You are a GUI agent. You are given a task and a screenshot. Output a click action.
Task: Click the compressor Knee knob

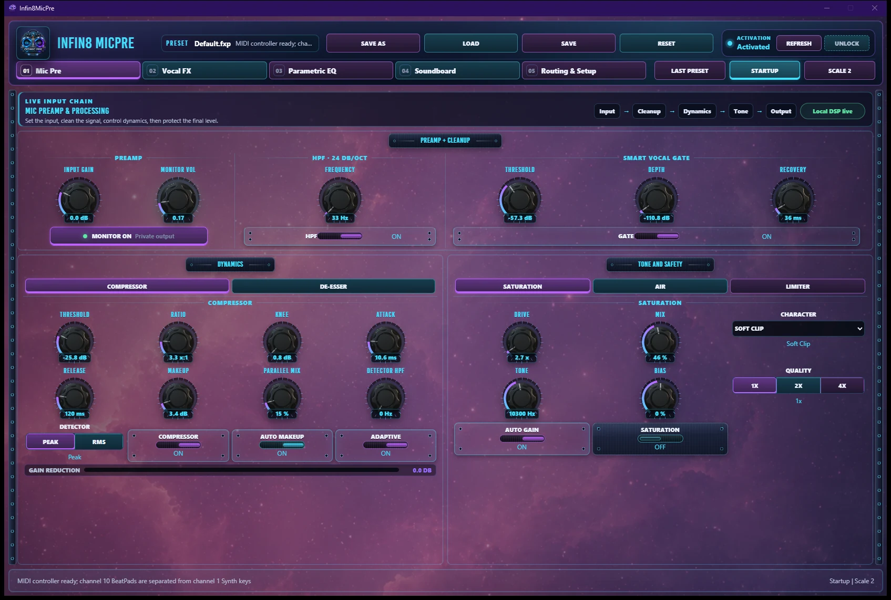click(282, 341)
